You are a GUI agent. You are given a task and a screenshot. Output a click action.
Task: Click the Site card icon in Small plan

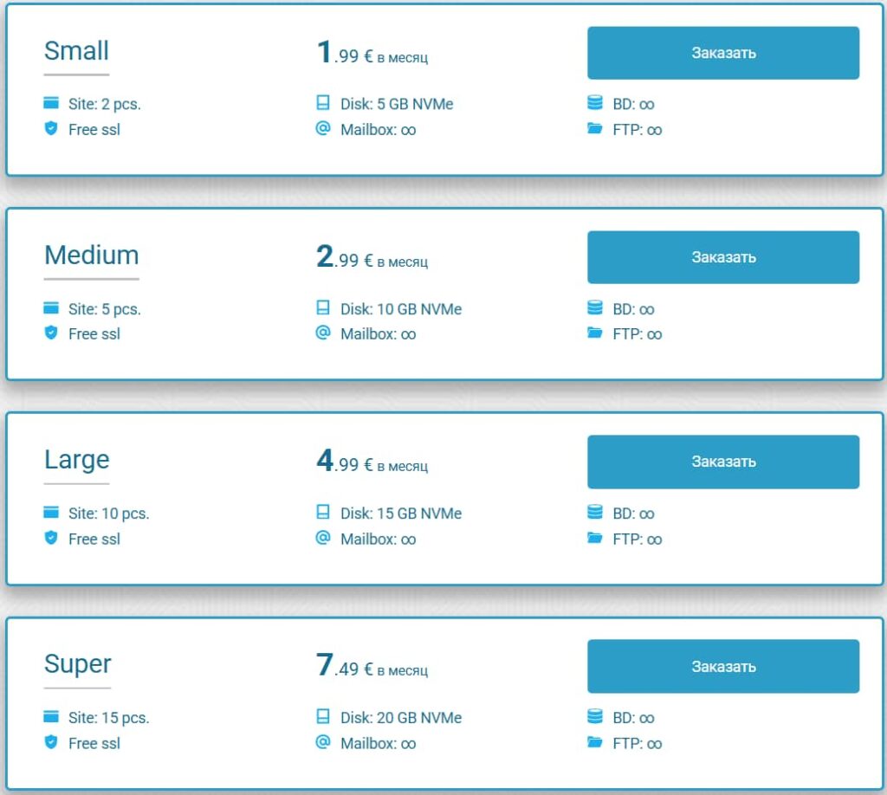pyautogui.click(x=51, y=104)
